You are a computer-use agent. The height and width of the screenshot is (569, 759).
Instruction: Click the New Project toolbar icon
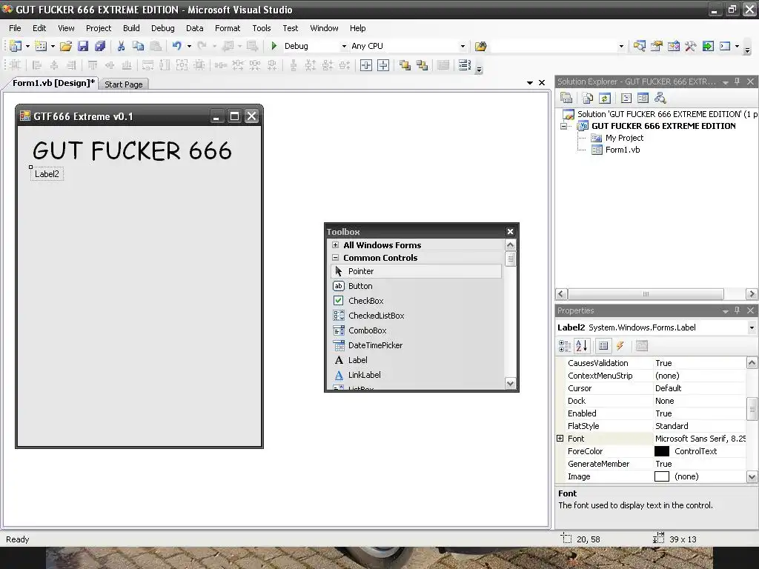coord(16,46)
